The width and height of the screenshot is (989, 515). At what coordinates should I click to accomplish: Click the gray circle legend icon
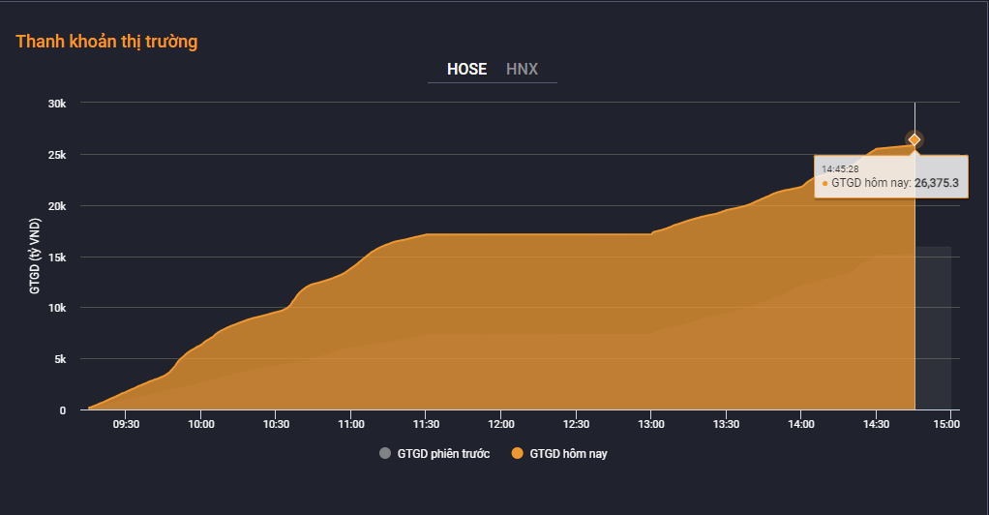[x=385, y=453]
